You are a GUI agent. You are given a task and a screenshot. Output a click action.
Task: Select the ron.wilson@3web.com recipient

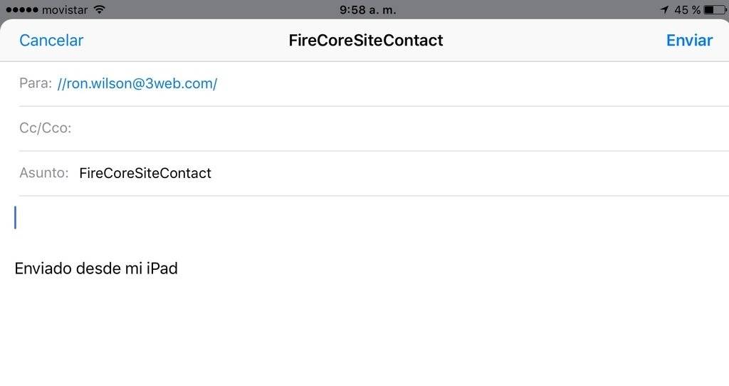[137, 84]
